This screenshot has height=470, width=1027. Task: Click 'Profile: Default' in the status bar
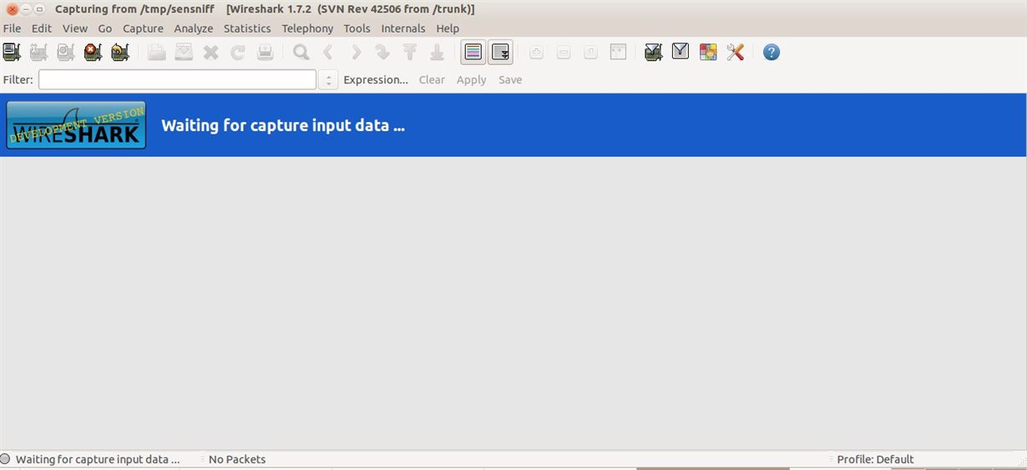(x=875, y=459)
